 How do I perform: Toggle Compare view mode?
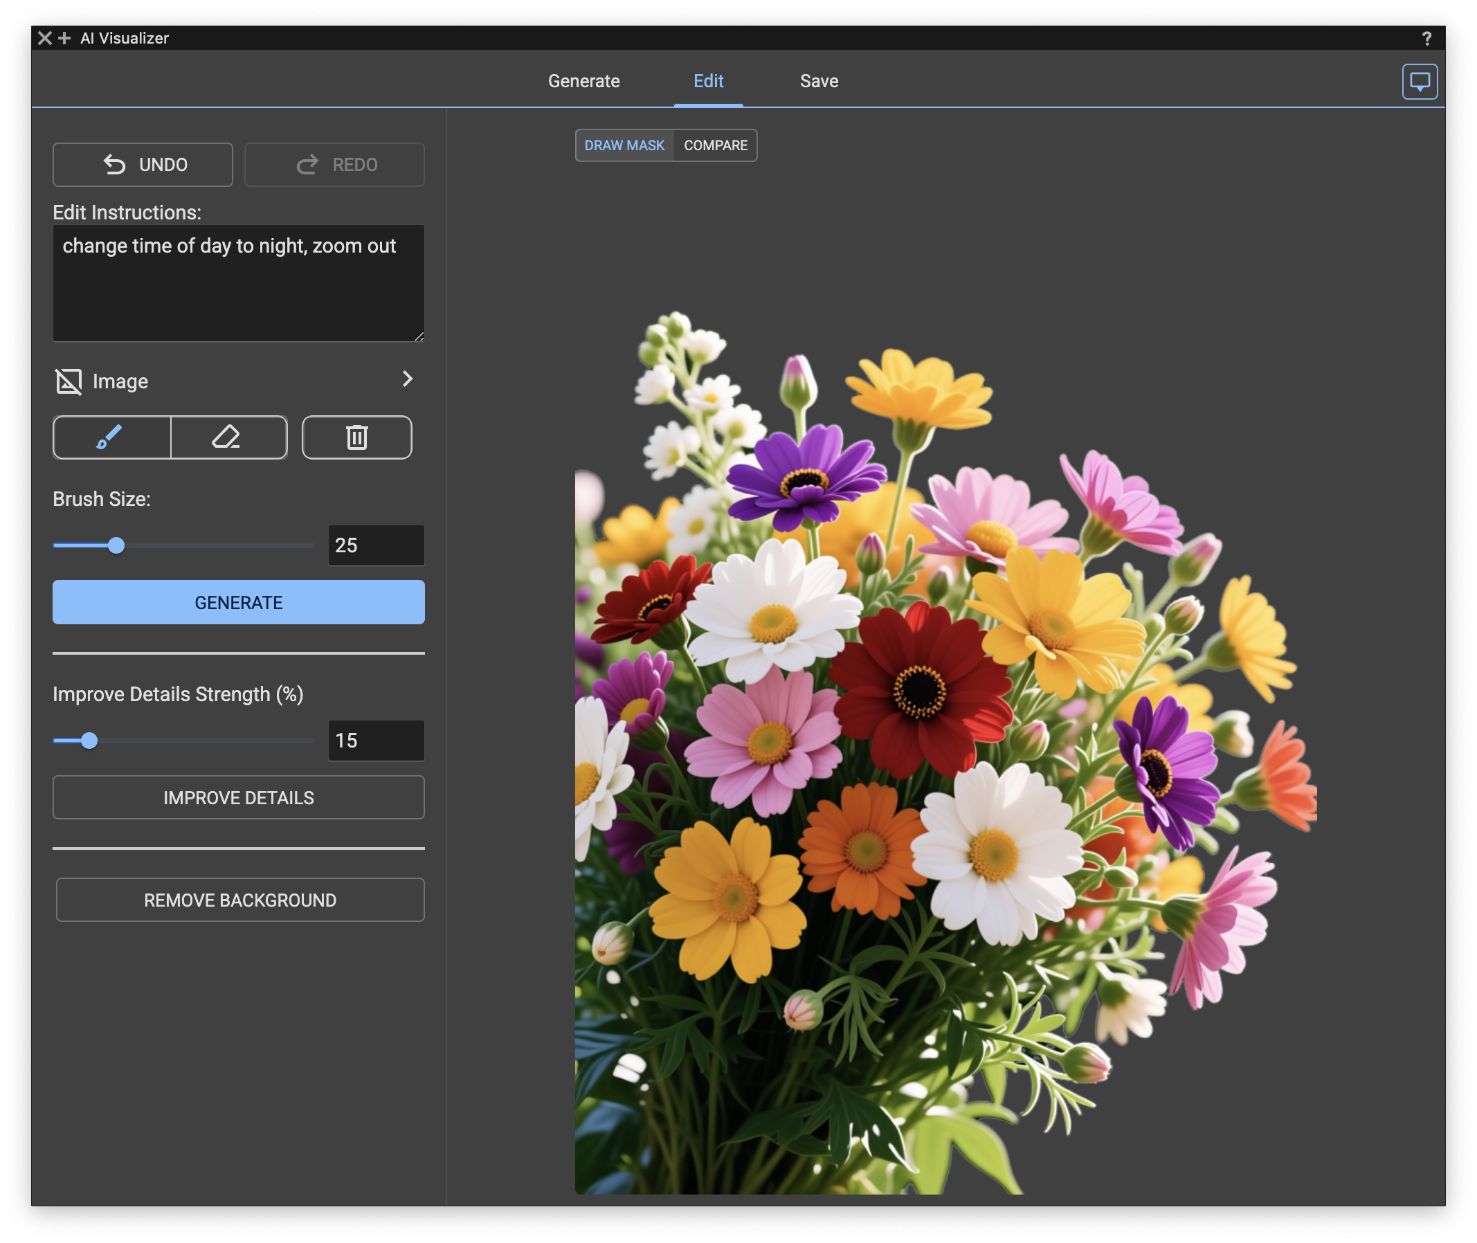pyautogui.click(x=714, y=145)
